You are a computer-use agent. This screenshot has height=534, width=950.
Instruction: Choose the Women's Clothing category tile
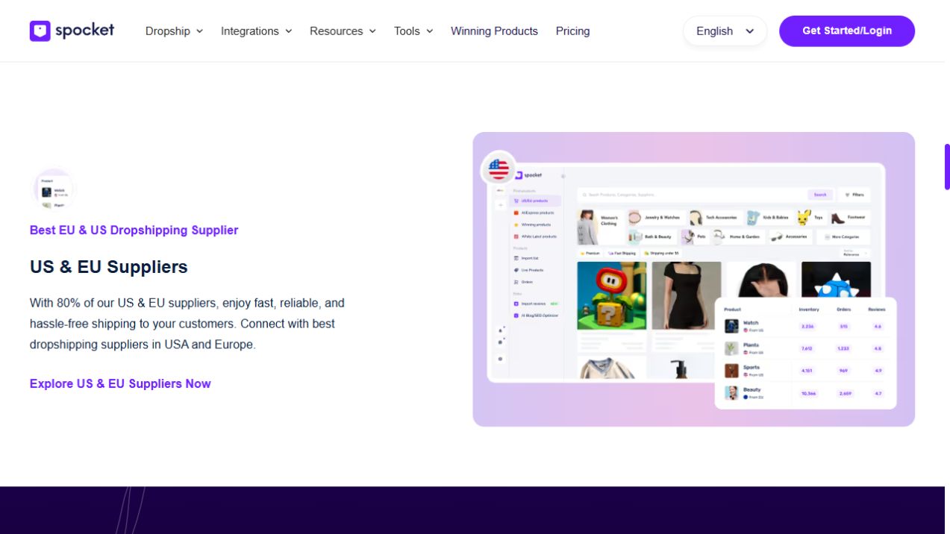(x=599, y=227)
